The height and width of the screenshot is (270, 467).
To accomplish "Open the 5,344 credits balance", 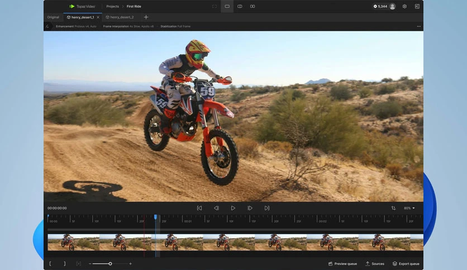I will click(380, 6).
